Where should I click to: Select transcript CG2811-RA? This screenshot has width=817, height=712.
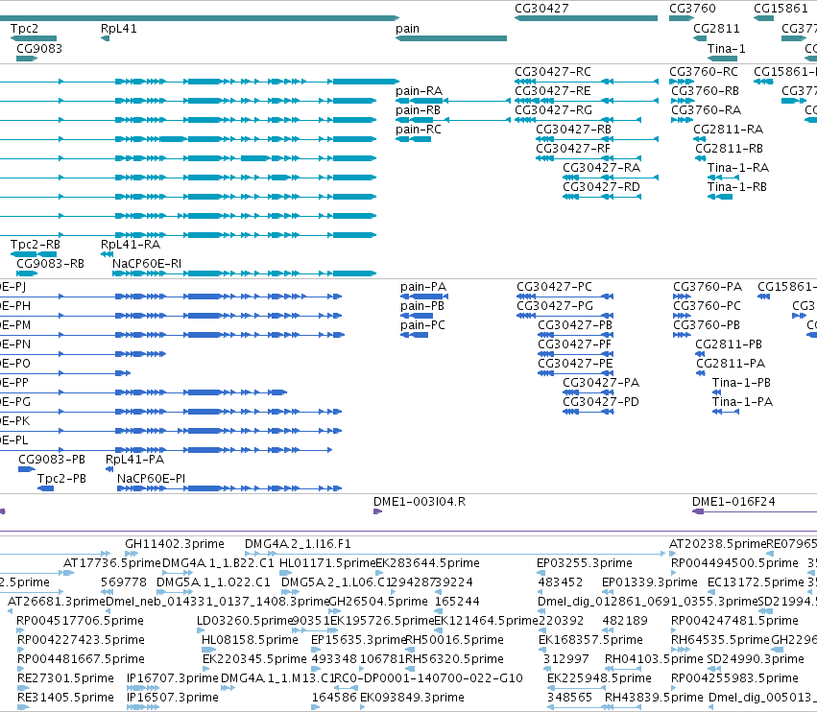(728, 130)
